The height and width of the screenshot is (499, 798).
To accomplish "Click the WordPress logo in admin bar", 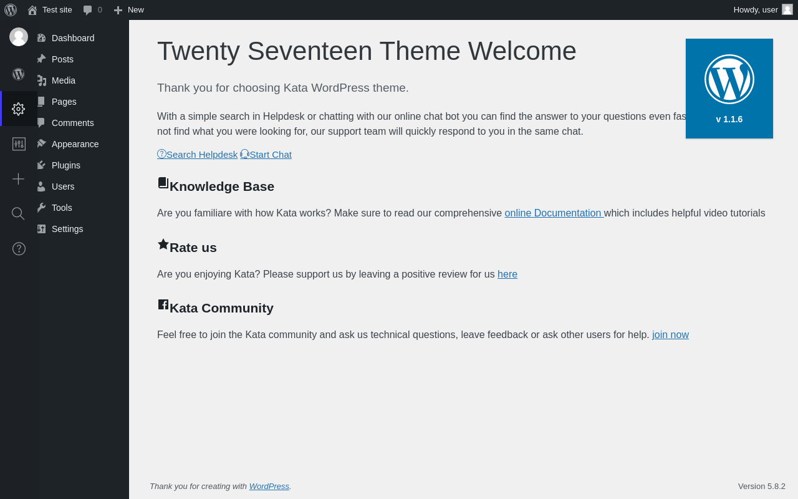I will pyautogui.click(x=11, y=10).
